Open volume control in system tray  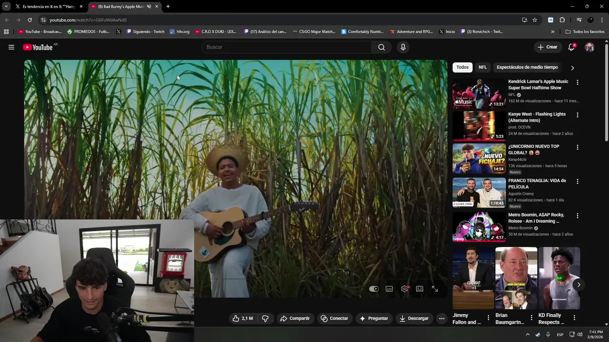click(x=580, y=334)
